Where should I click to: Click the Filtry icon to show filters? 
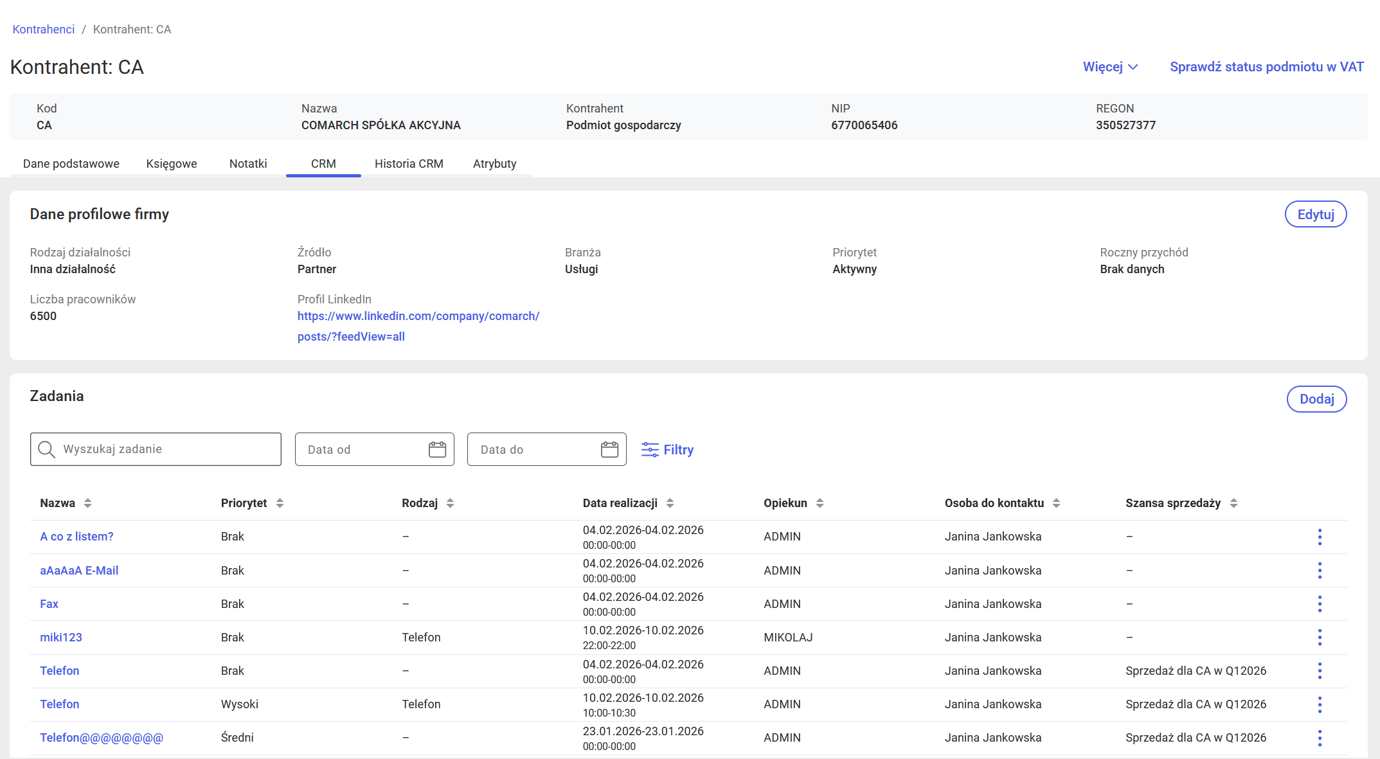[x=650, y=449]
